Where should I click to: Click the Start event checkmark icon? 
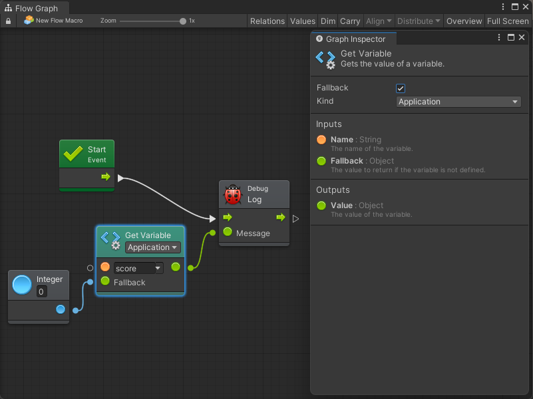pos(73,154)
